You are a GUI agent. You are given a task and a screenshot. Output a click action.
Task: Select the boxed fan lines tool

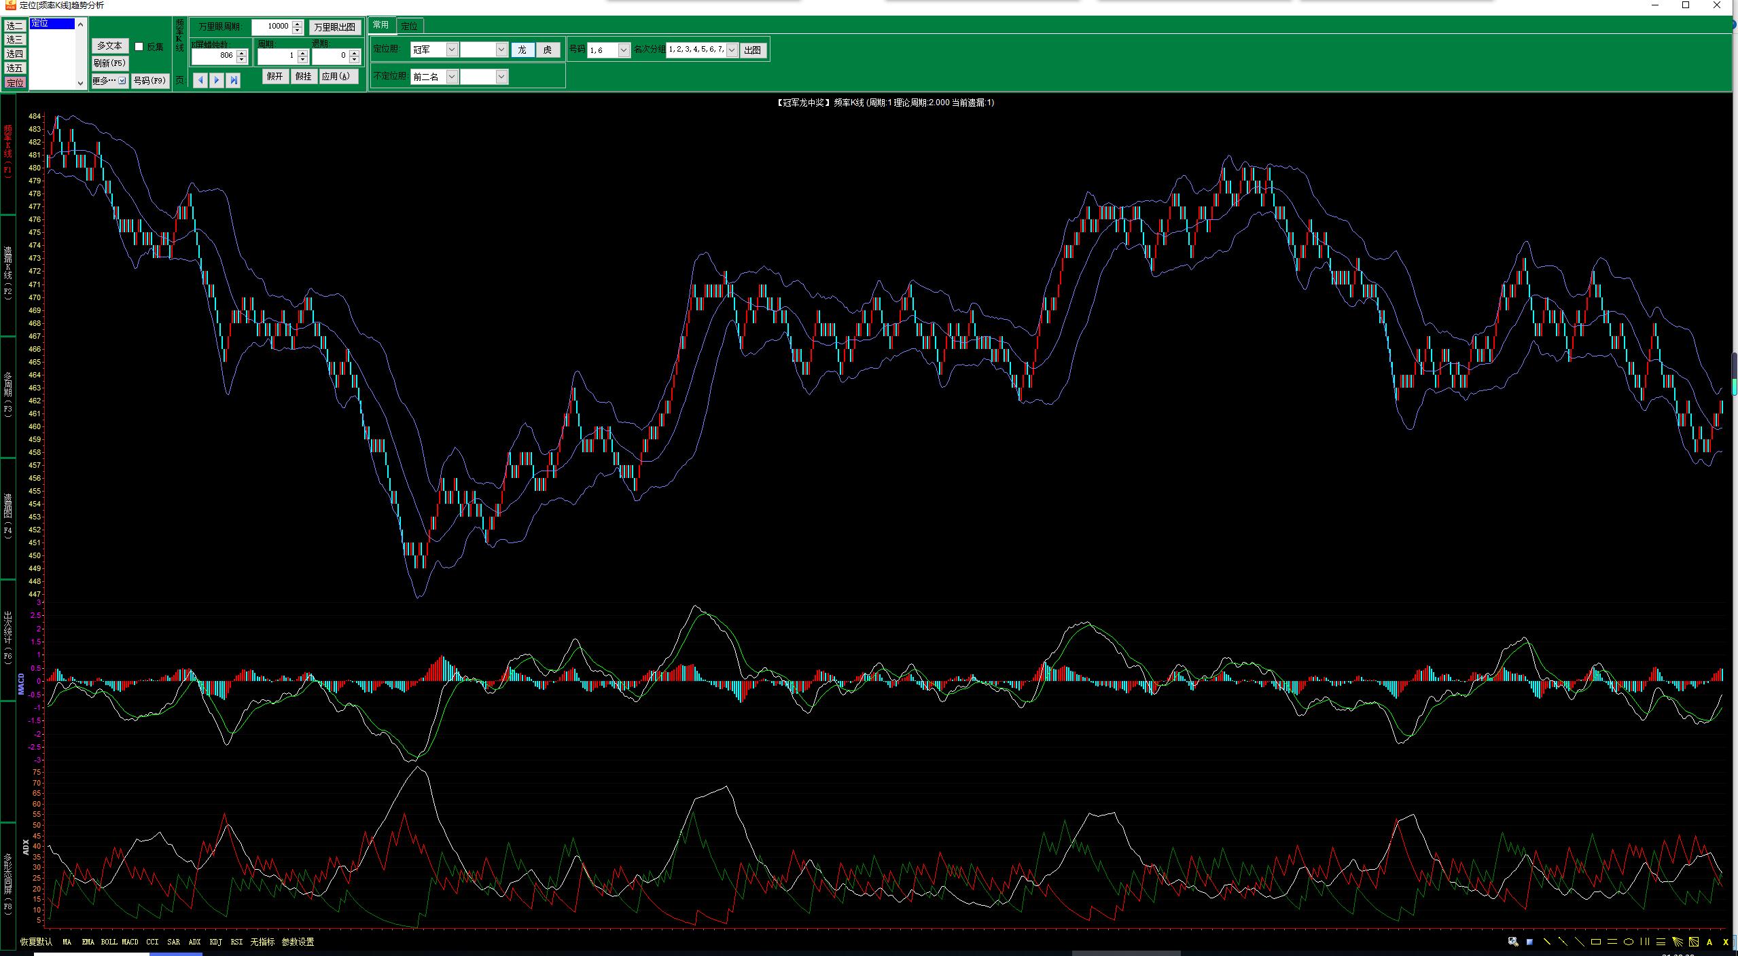[x=1694, y=942]
